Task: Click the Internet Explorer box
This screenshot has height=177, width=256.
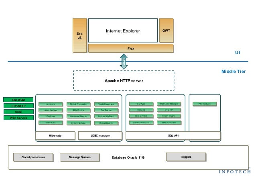Action: pyautogui.click(x=123, y=30)
